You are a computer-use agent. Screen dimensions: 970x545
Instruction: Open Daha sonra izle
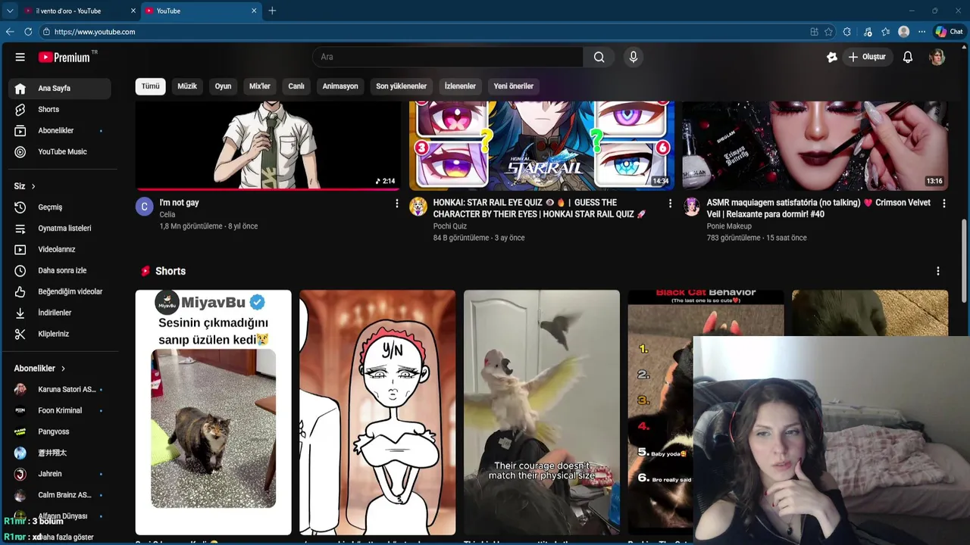click(60, 270)
